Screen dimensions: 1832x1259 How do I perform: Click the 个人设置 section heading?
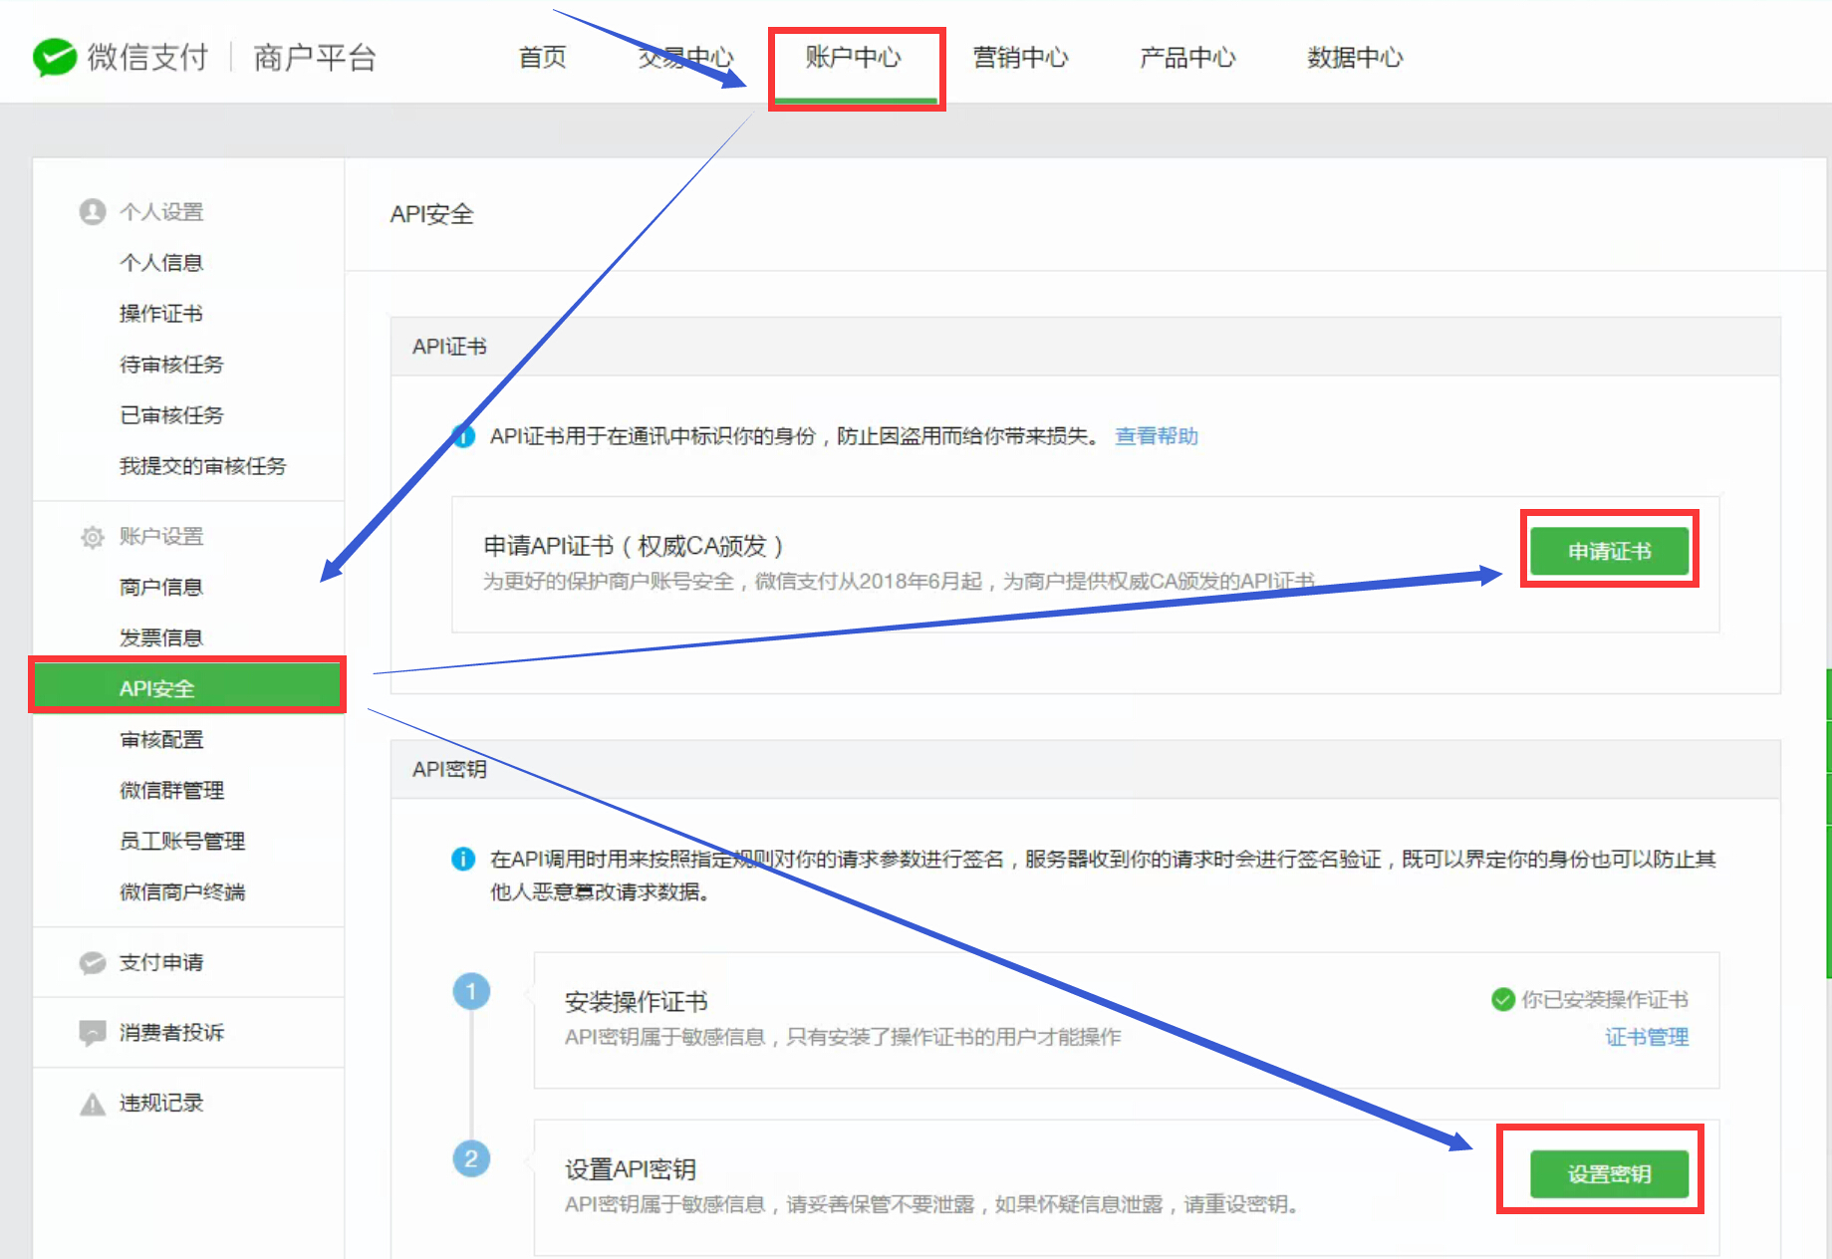point(161,212)
